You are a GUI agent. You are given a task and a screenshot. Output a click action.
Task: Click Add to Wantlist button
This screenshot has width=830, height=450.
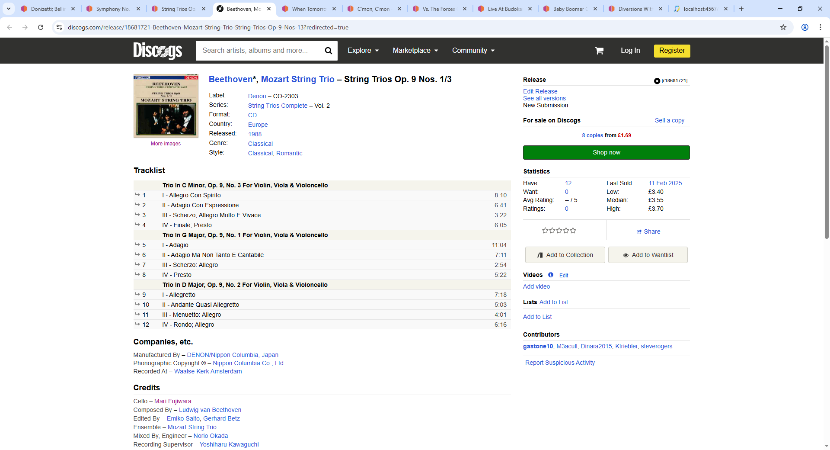pos(648,255)
